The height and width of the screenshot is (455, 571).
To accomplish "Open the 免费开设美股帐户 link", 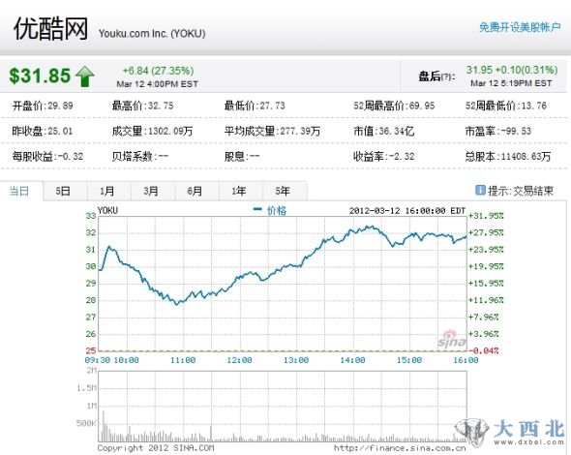I will point(520,27).
